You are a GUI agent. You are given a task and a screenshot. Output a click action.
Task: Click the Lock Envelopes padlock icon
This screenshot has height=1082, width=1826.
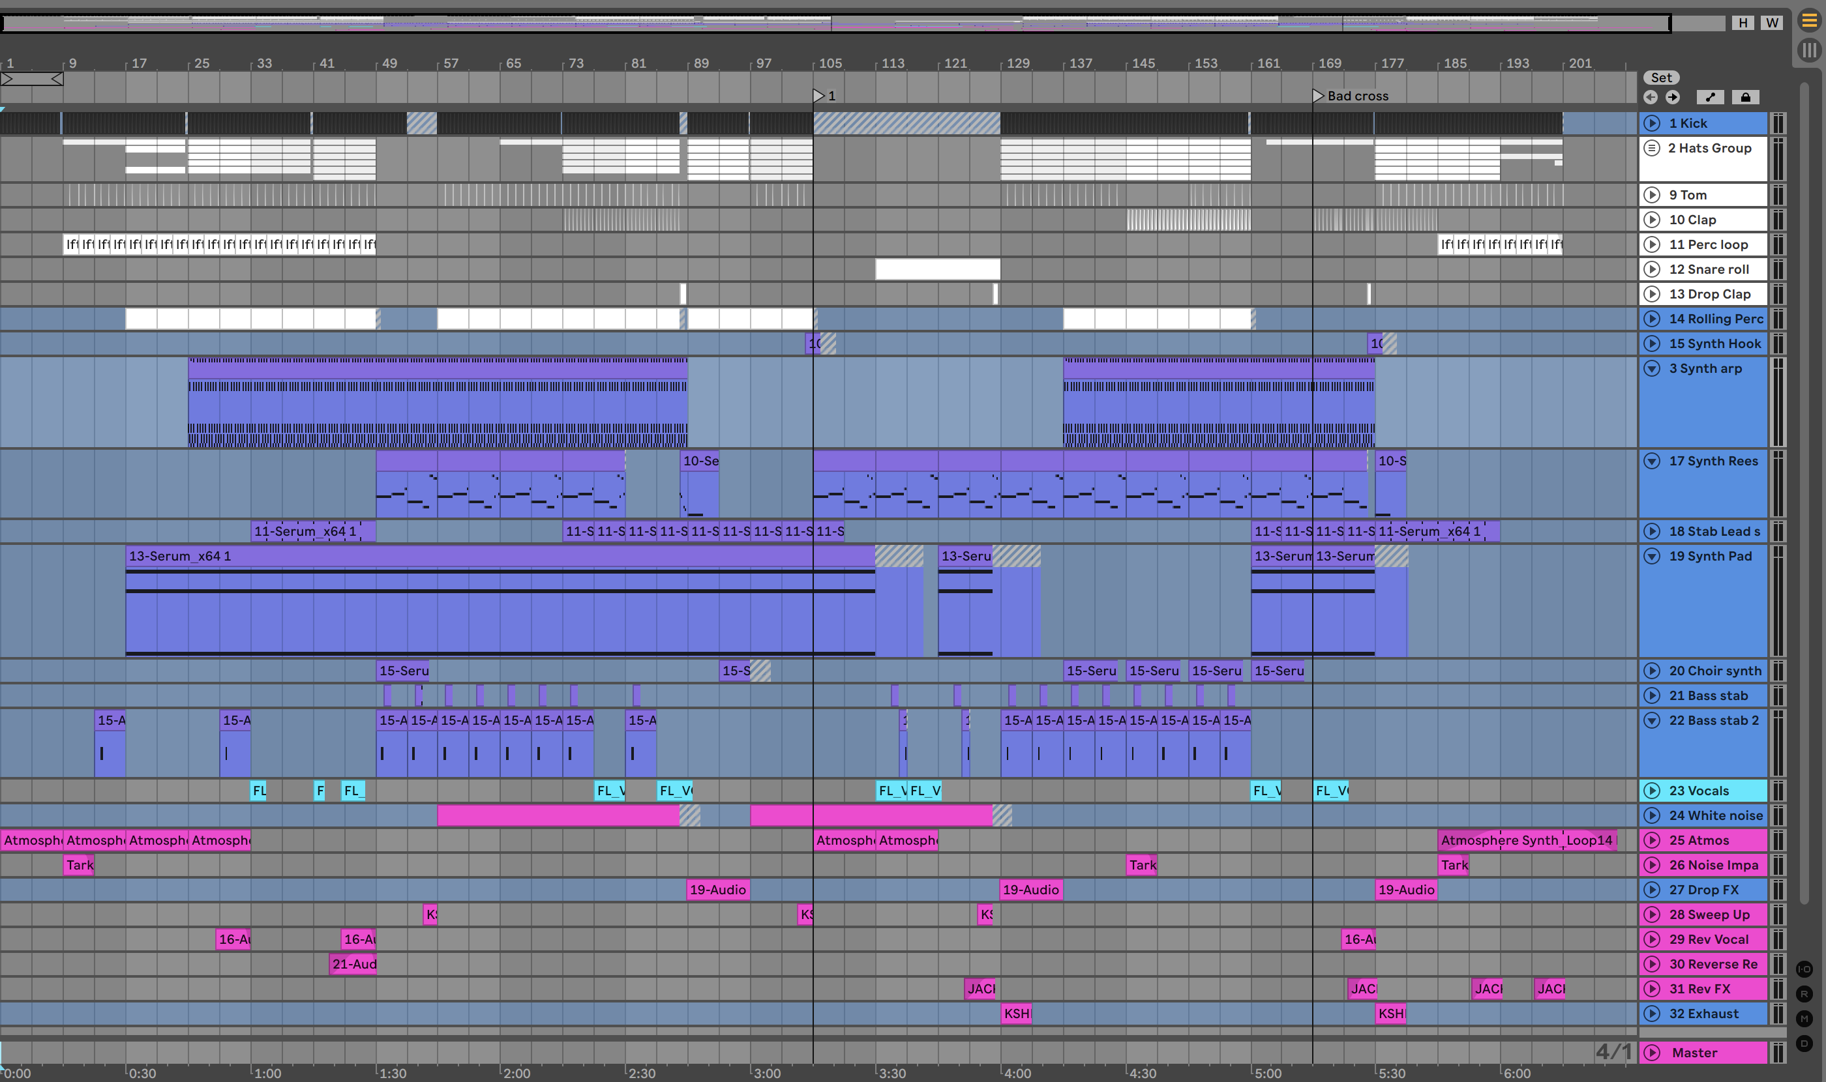(x=1745, y=97)
